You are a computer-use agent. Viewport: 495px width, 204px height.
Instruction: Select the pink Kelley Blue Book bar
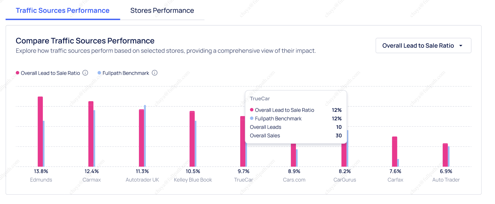(192, 139)
